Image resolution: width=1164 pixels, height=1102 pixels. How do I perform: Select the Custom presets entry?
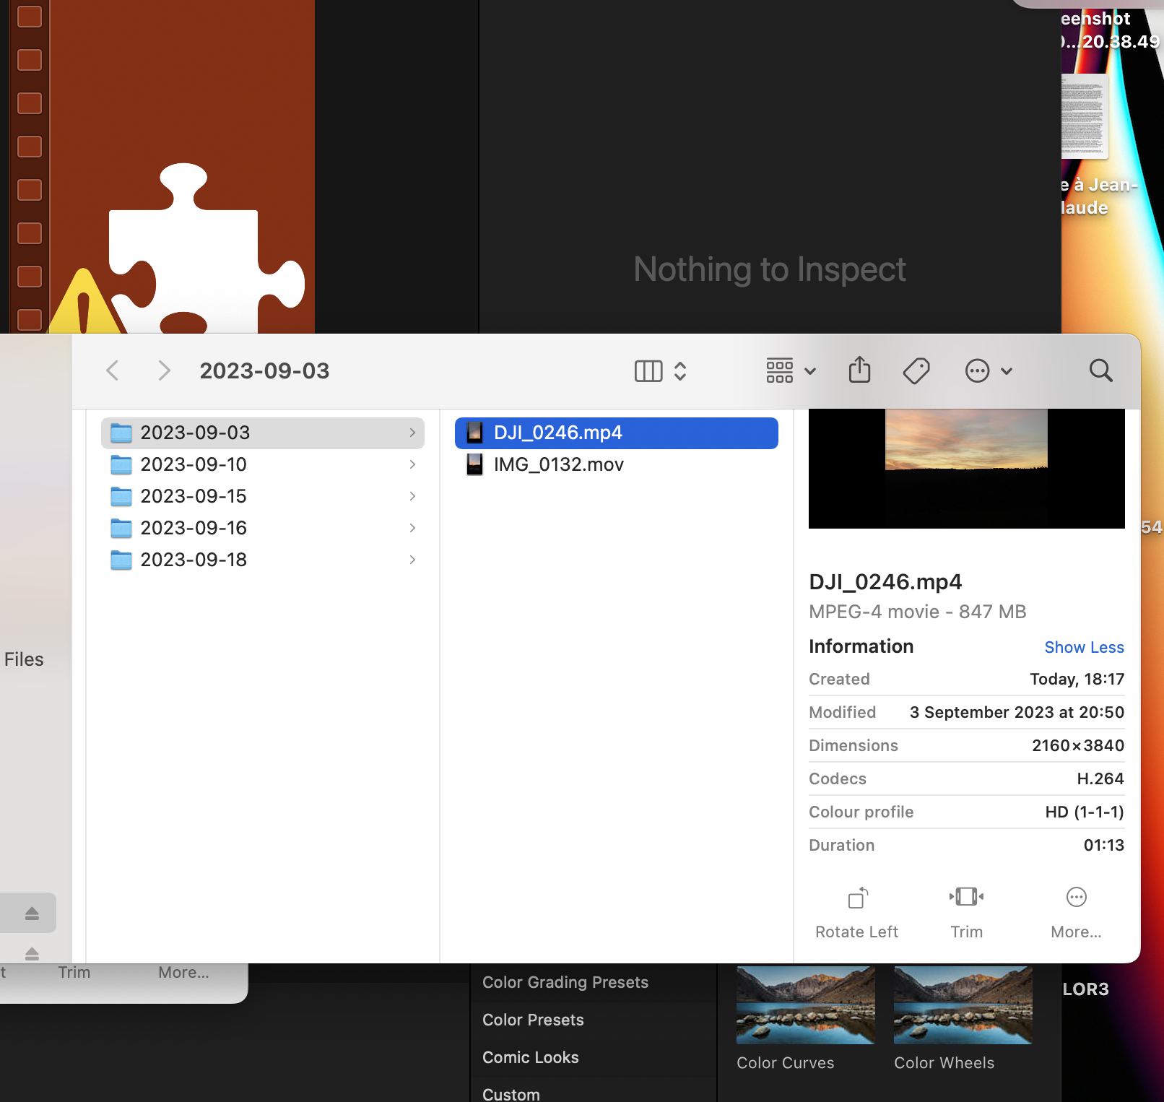point(511,1093)
